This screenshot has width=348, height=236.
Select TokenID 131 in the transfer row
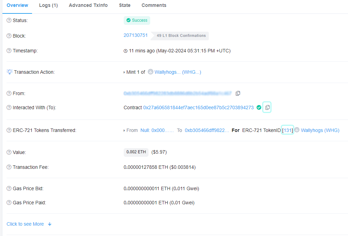tap(287, 130)
